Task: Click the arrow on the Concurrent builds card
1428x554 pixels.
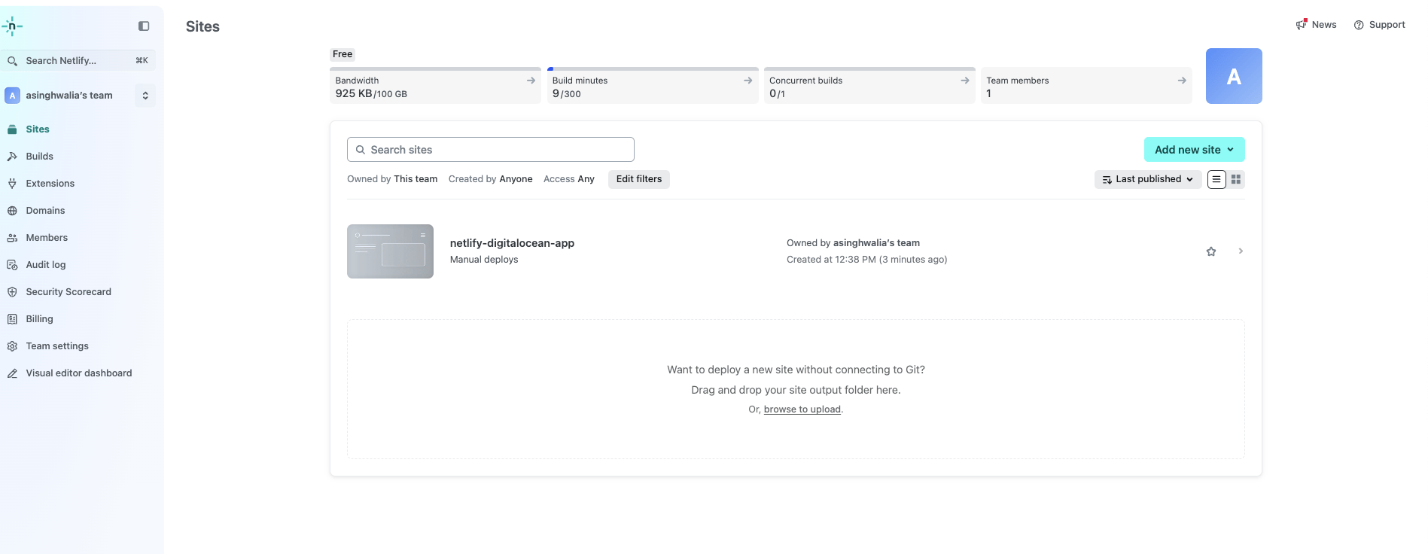Action: point(965,81)
